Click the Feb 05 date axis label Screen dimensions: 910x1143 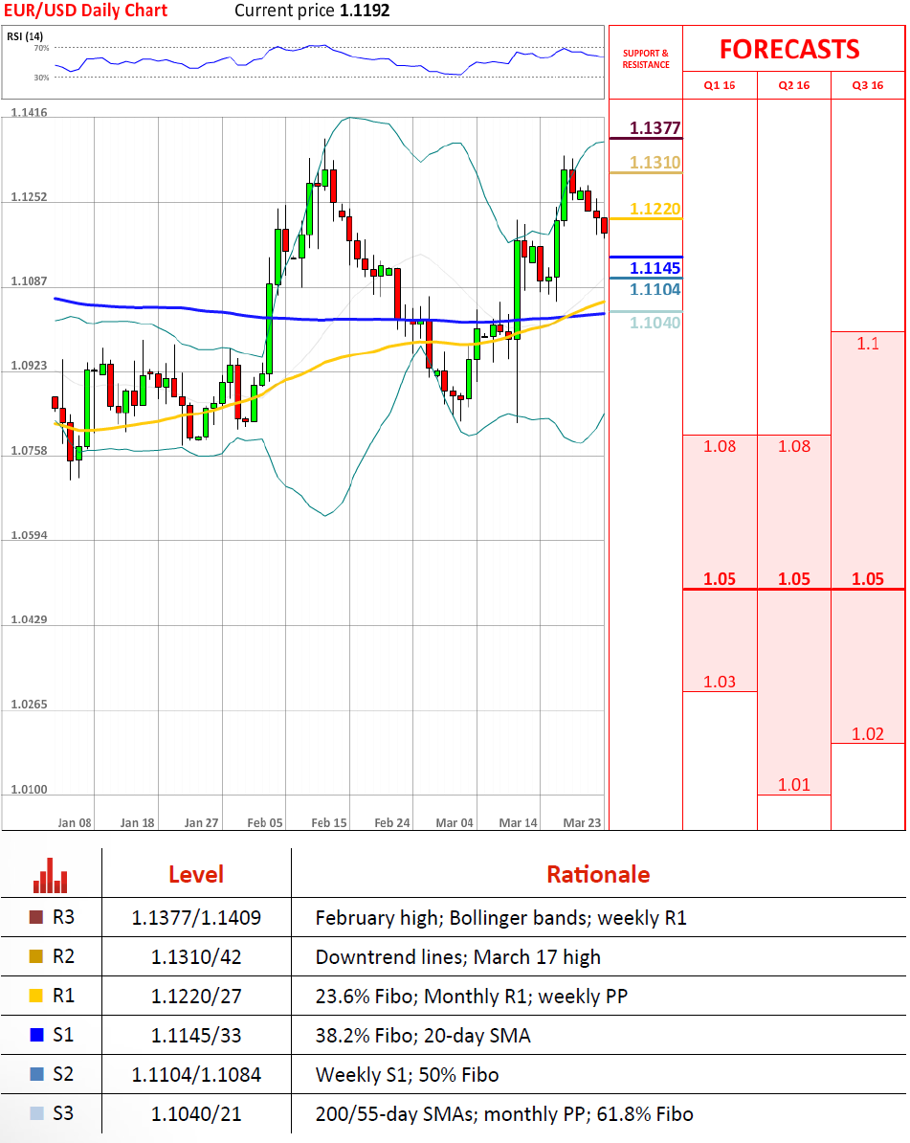point(264,822)
